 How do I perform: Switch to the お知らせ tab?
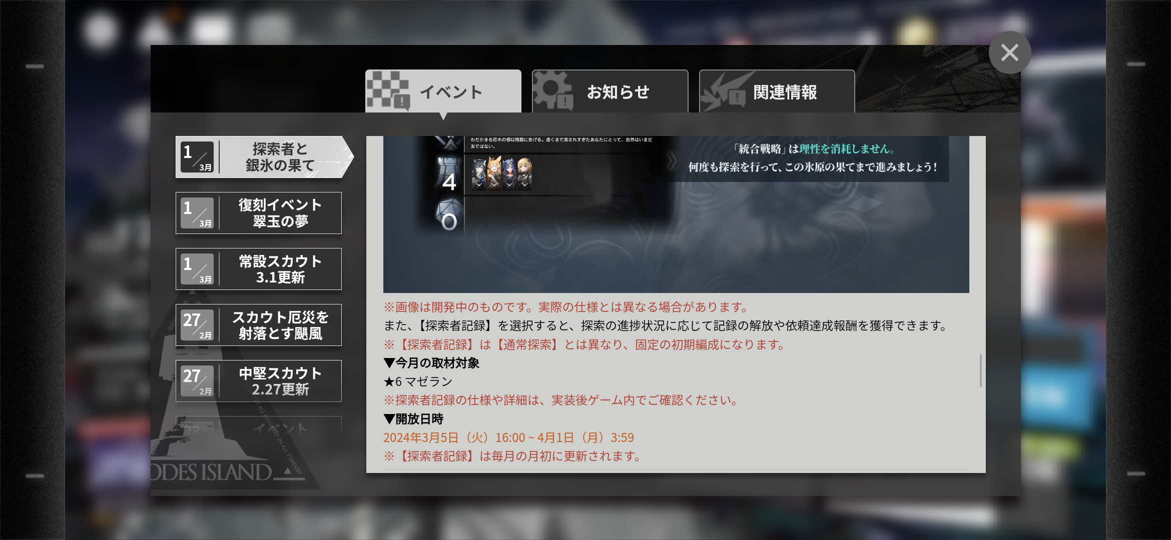click(610, 91)
